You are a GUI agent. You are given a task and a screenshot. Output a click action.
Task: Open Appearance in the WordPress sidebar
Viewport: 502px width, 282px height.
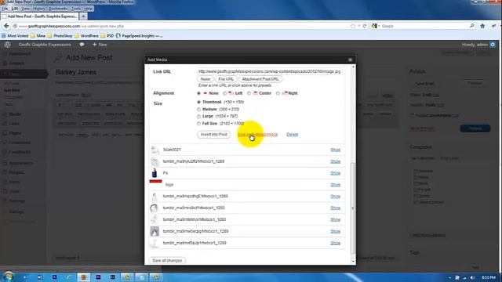[20, 163]
